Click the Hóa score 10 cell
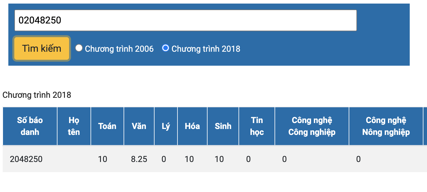427x192 pixels. click(192, 159)
